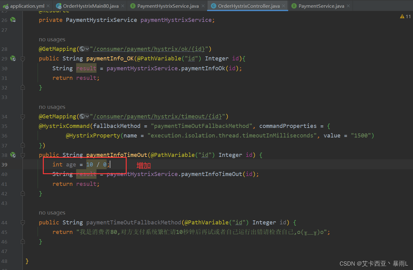413x270 pixels.
Task: Click the fold end marker on line 32
Action: 22,88
